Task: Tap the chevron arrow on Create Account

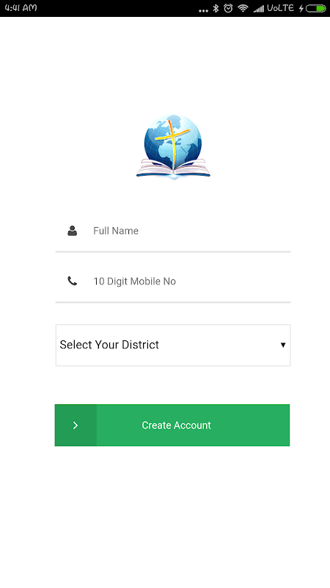Action: click(76, 426)
